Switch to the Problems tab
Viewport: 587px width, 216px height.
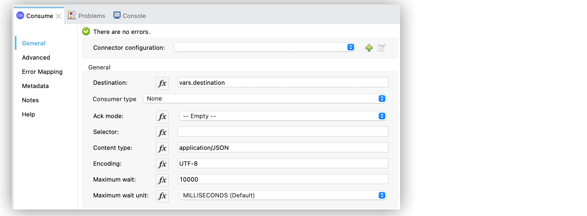[87, 16]
